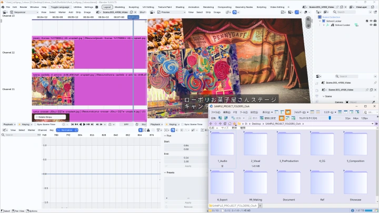The width and height of the screenshot is (379, 213).
Task: Go back in file manager navigation
Action: tap(211, 124)
